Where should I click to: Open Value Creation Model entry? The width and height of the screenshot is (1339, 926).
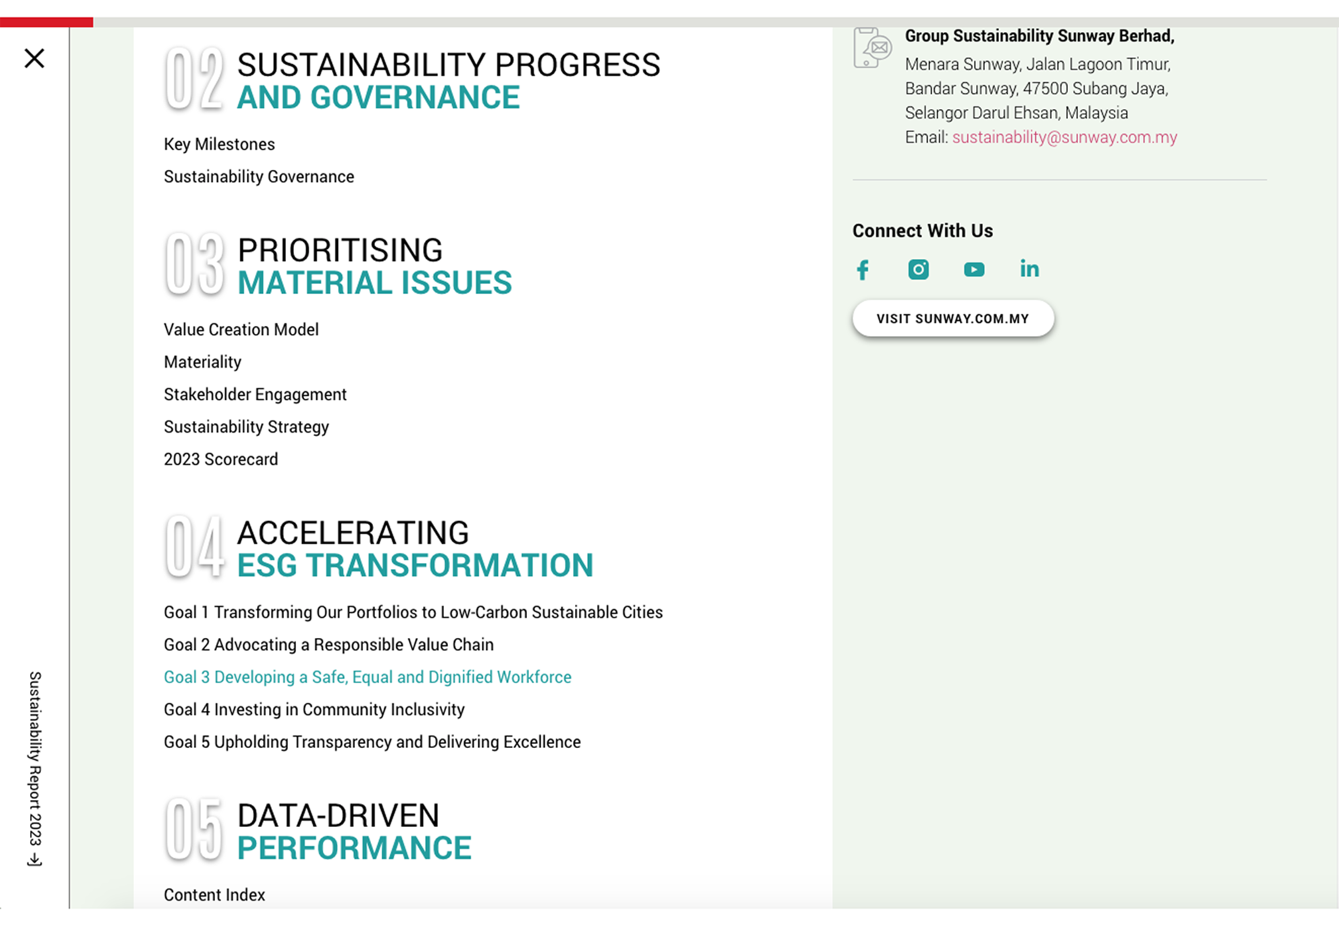(241, 329)
